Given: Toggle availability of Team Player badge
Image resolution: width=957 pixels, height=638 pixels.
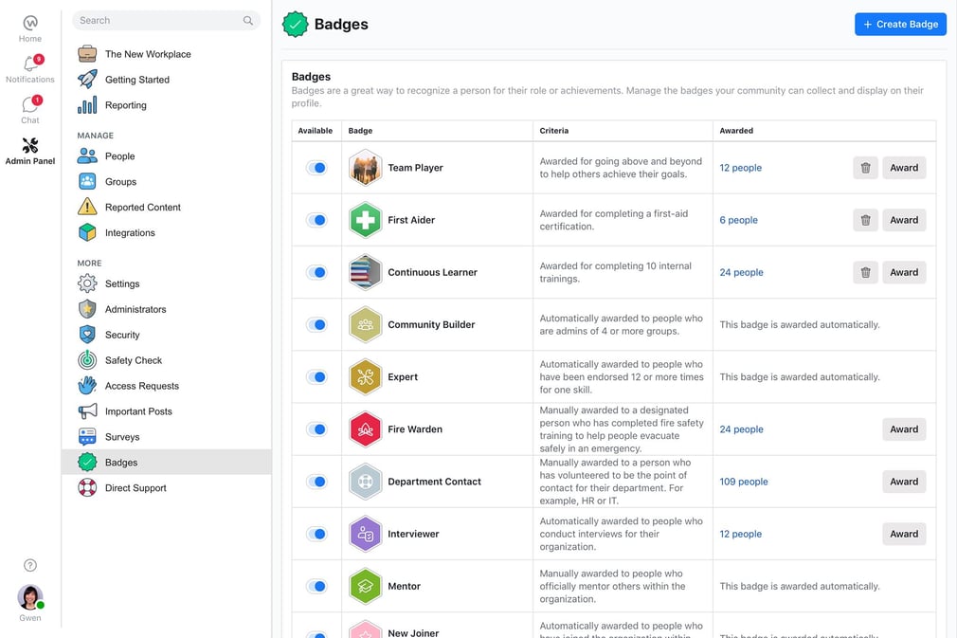Looking at the screenshot, I should 316,168.
